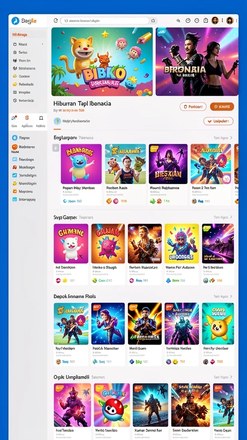Open the second profile avatar at far right
Screen dimensions: 247x440
point(230,21)
